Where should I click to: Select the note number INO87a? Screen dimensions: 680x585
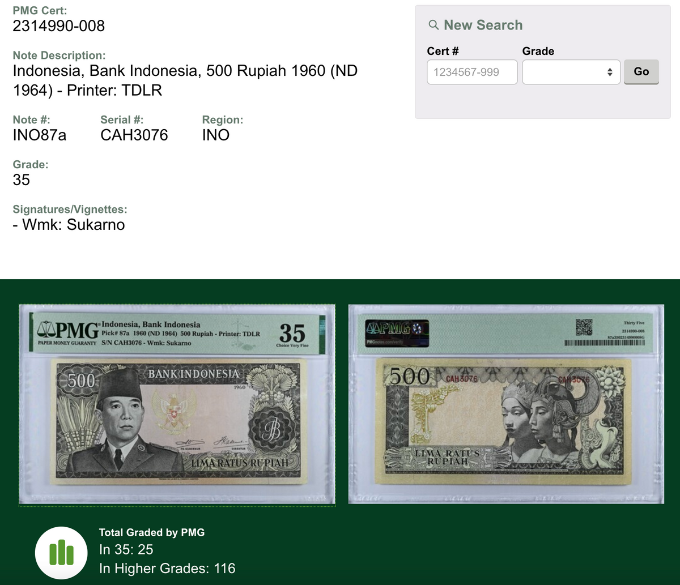[x=40, y=135]
